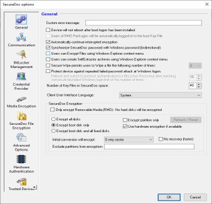This screenshot has height=204, width=212.
Task: Select the Credential Provider label in sidebar
Action: point(21,86)
